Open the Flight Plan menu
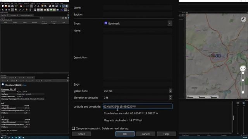Screen dimensions: 248x139 click(x=7, y=3)
